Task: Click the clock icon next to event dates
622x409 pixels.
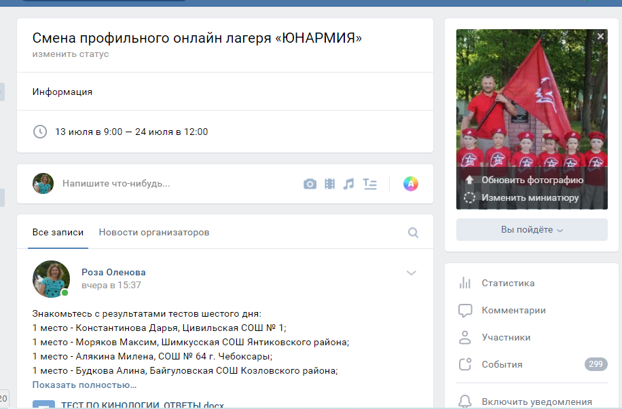Action: [39, 132]
